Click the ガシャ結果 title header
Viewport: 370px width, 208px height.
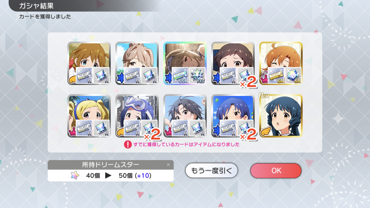click(36, 6)
